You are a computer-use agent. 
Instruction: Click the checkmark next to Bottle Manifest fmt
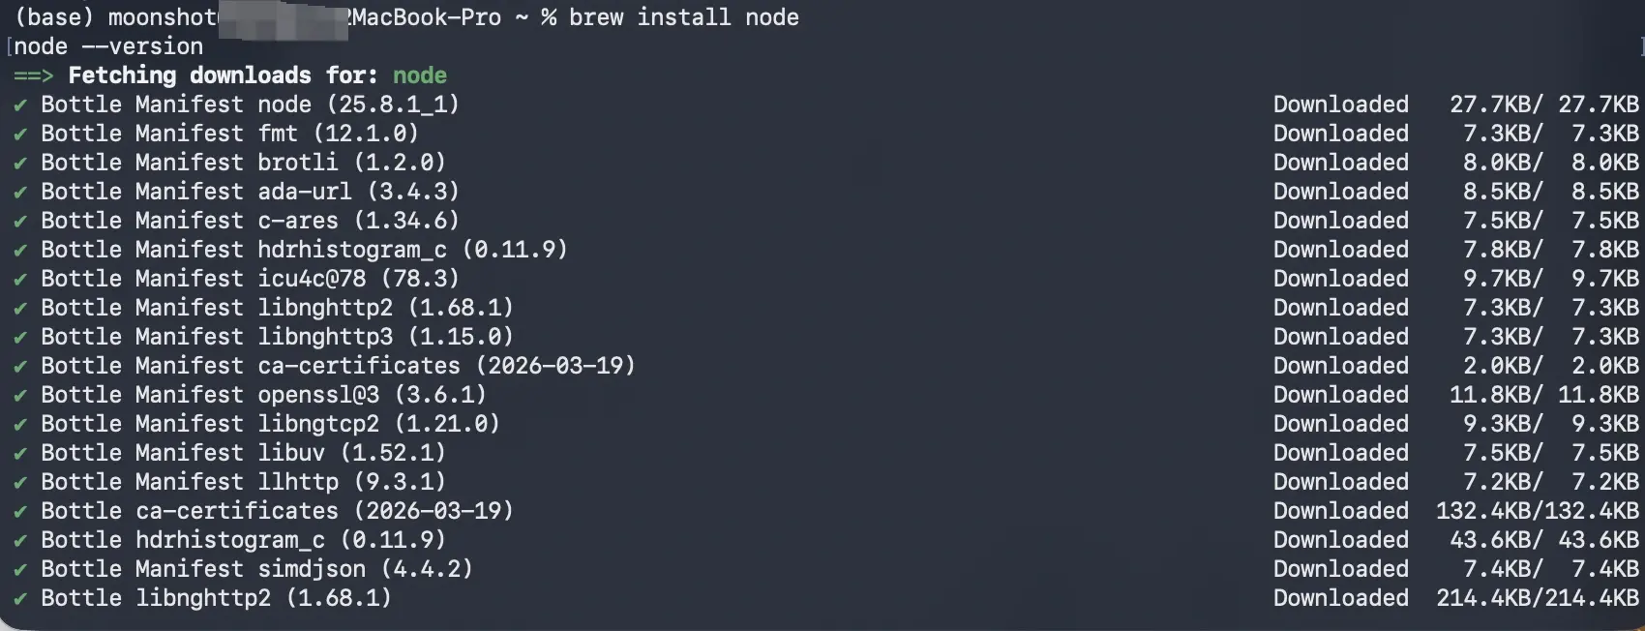pos(20,135)
